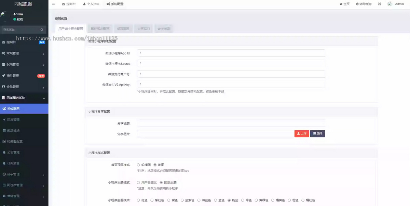Open the 控制台 tab in top bar

[69, 4]
